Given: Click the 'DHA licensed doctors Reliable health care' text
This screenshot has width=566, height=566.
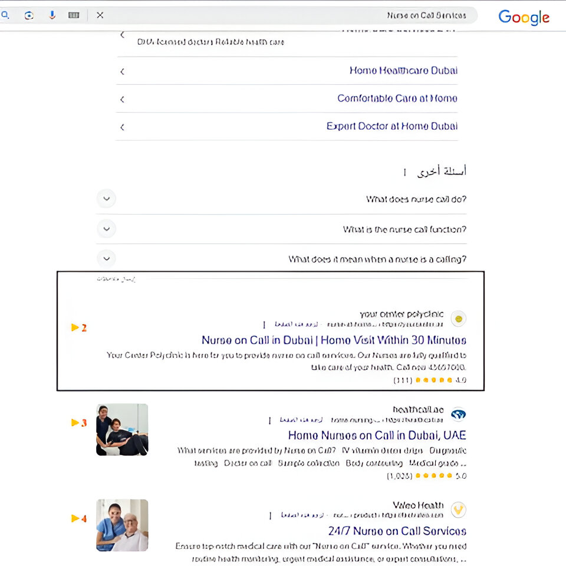Looking at the screenshot, I should point(210,42).
